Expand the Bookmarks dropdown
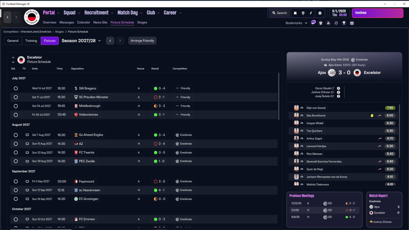The image size is (409, 230). coord(297,23)
